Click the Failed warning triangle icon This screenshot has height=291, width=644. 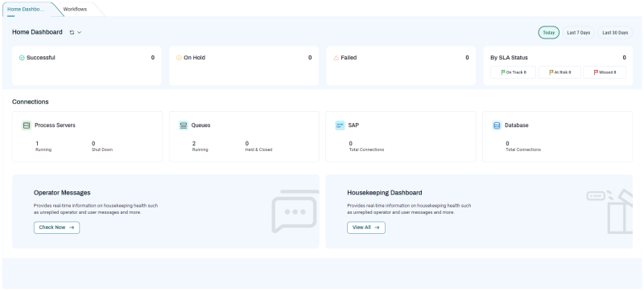coord(336,58)
